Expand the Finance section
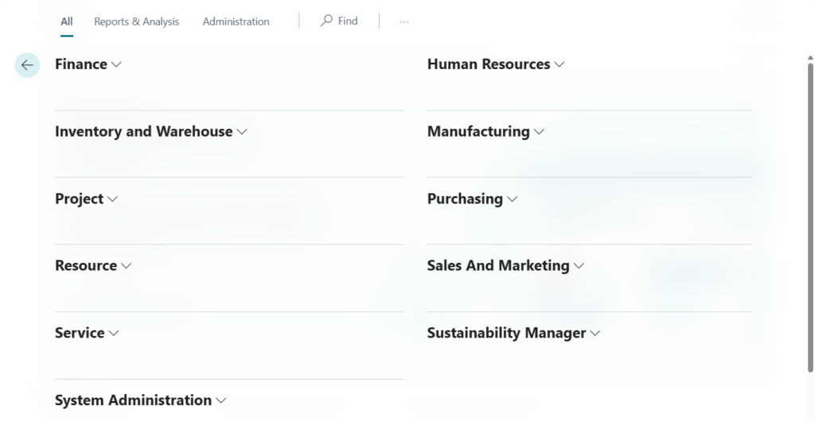815x421 pixels. [88, 64]
